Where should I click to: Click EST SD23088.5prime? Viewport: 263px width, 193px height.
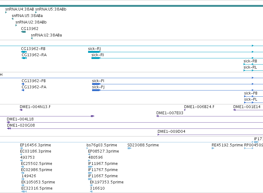click(x=143, y=145)
